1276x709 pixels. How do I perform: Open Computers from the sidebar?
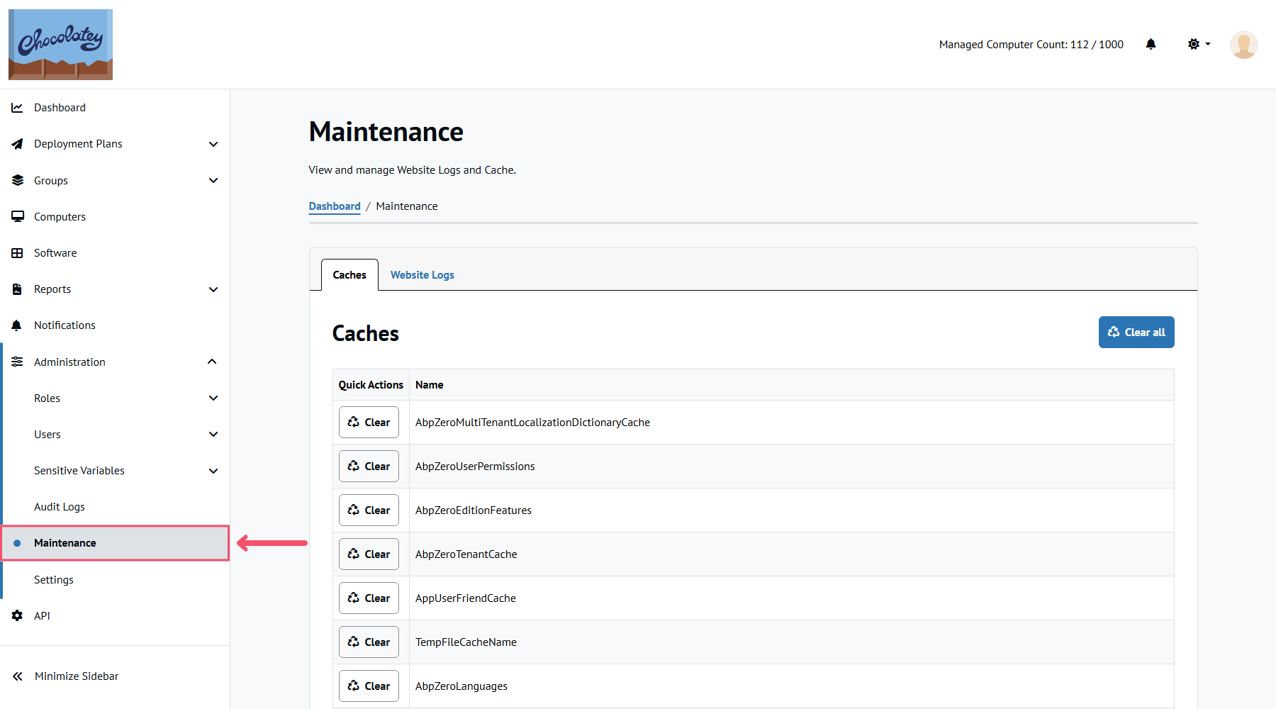pos(115,216)
